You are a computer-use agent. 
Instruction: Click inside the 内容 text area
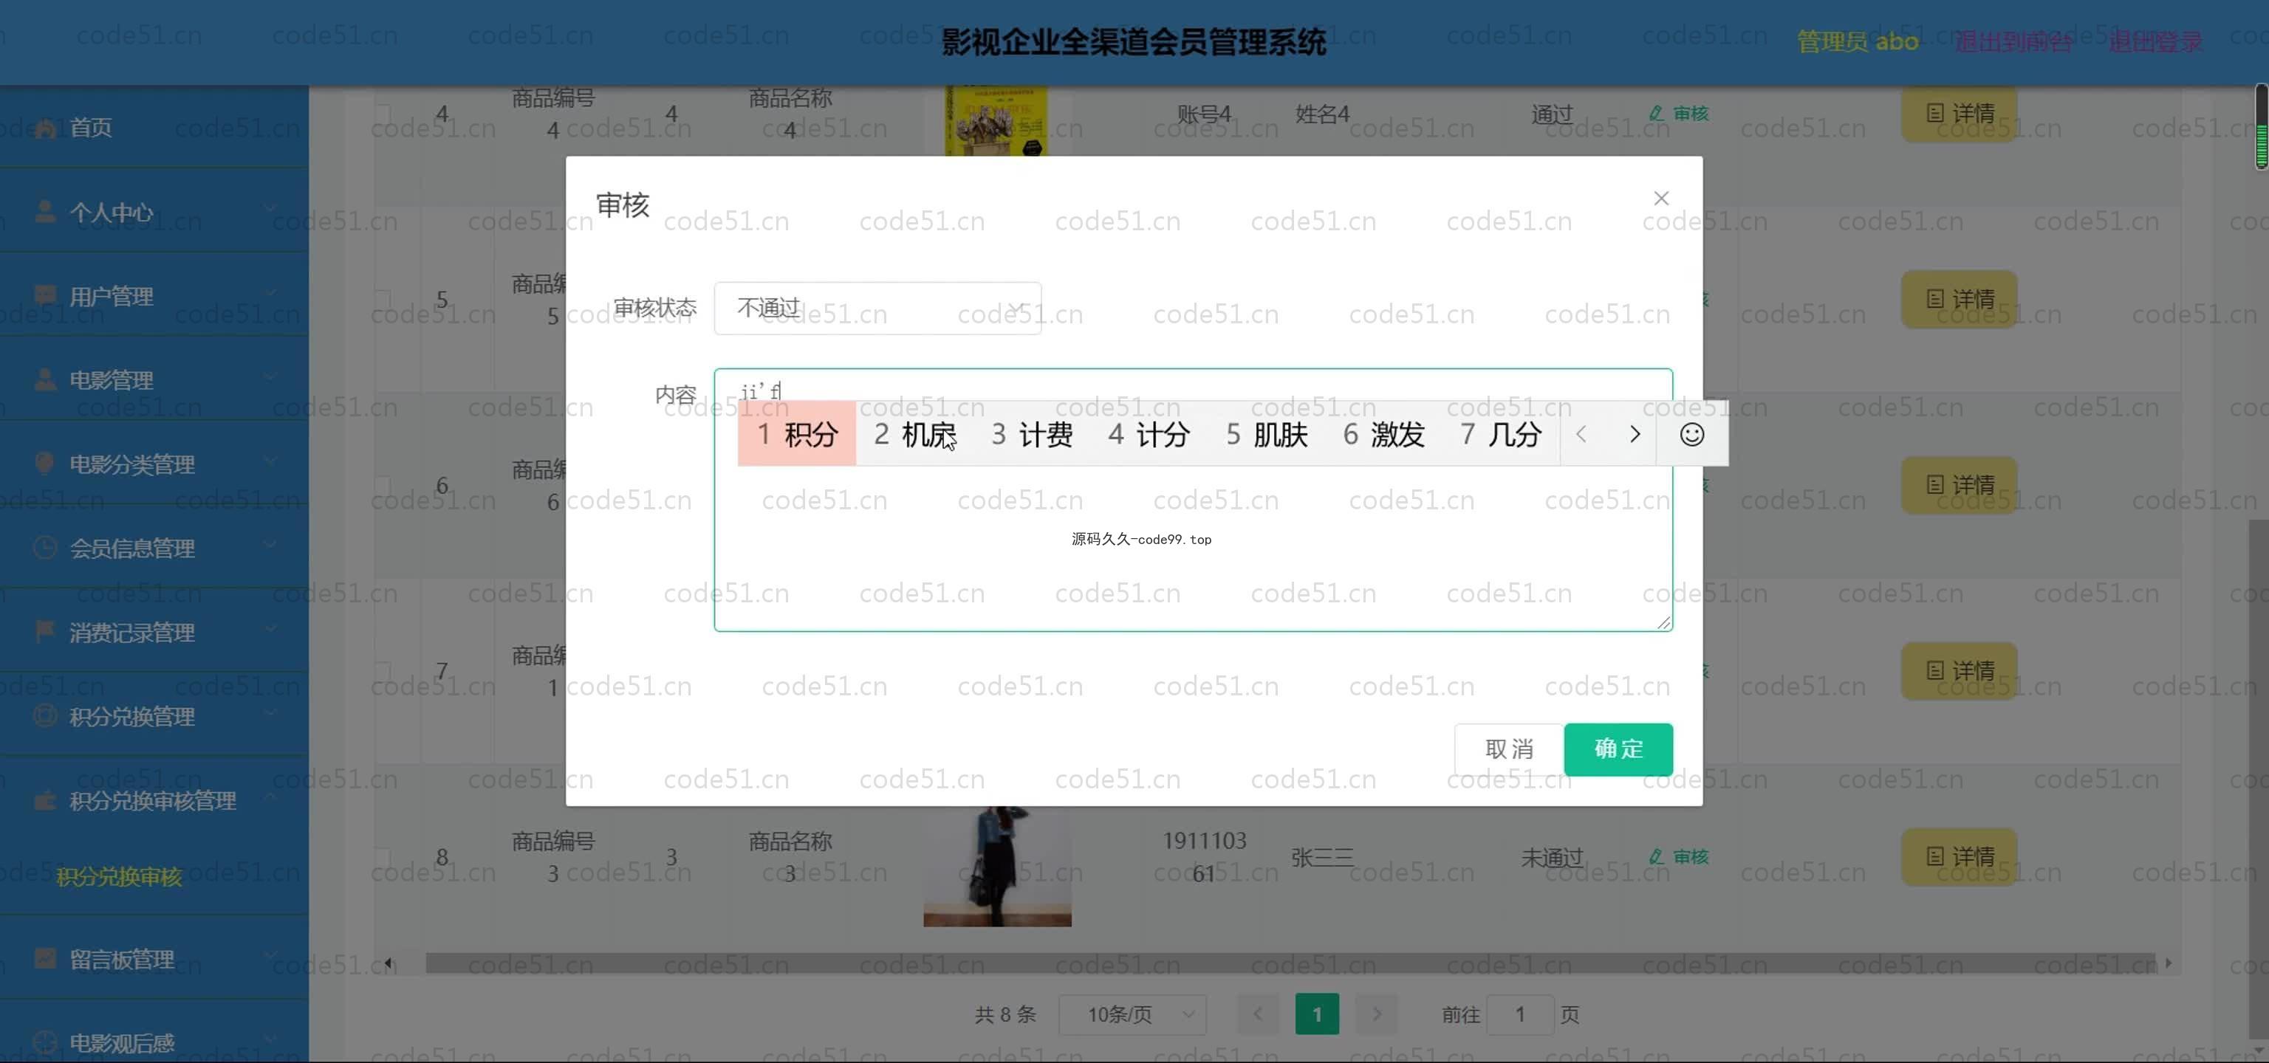pos(1193,500)
